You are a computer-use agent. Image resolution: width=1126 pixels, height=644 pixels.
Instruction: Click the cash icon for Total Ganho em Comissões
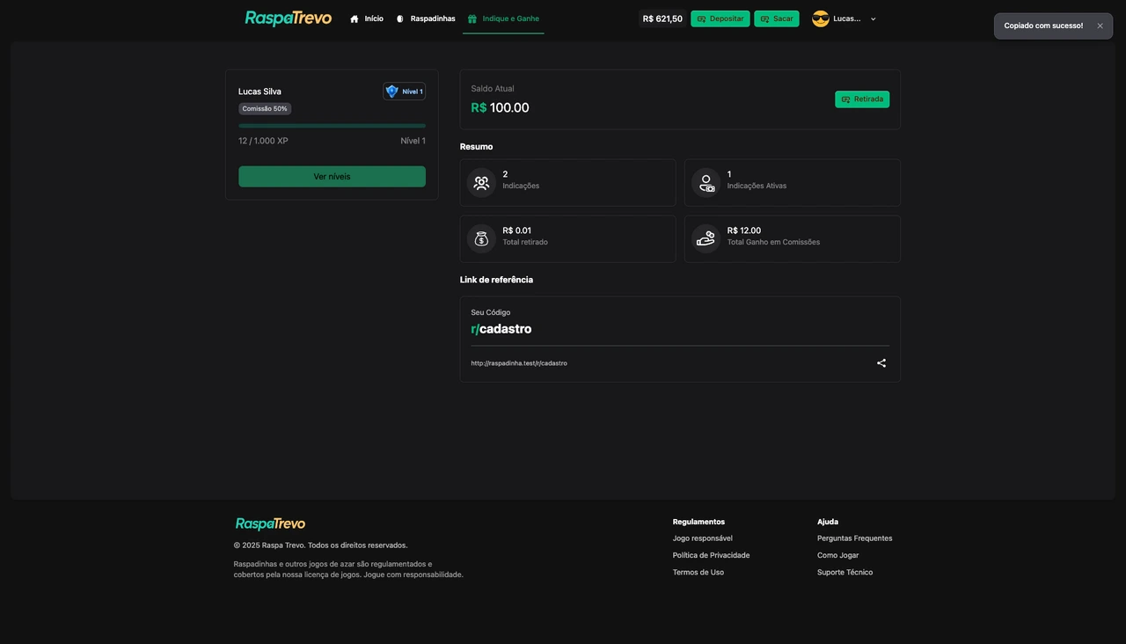[x=706, y=238]
